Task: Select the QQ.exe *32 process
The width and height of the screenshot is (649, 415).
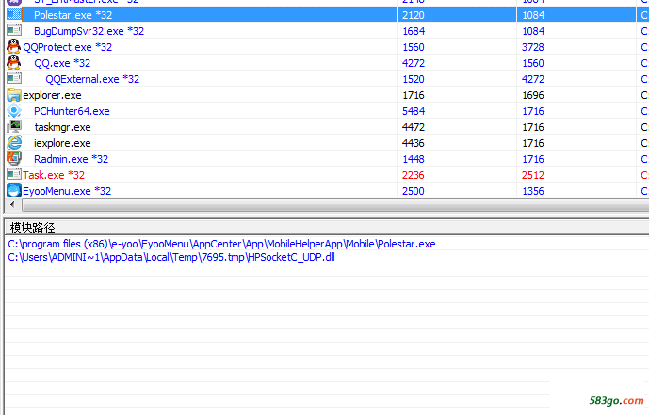Action: point(62,63)
